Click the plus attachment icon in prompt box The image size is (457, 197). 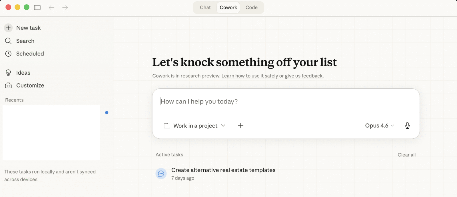240,126
